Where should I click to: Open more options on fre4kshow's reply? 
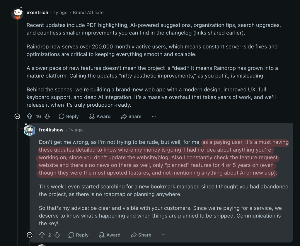coord(163,235)
